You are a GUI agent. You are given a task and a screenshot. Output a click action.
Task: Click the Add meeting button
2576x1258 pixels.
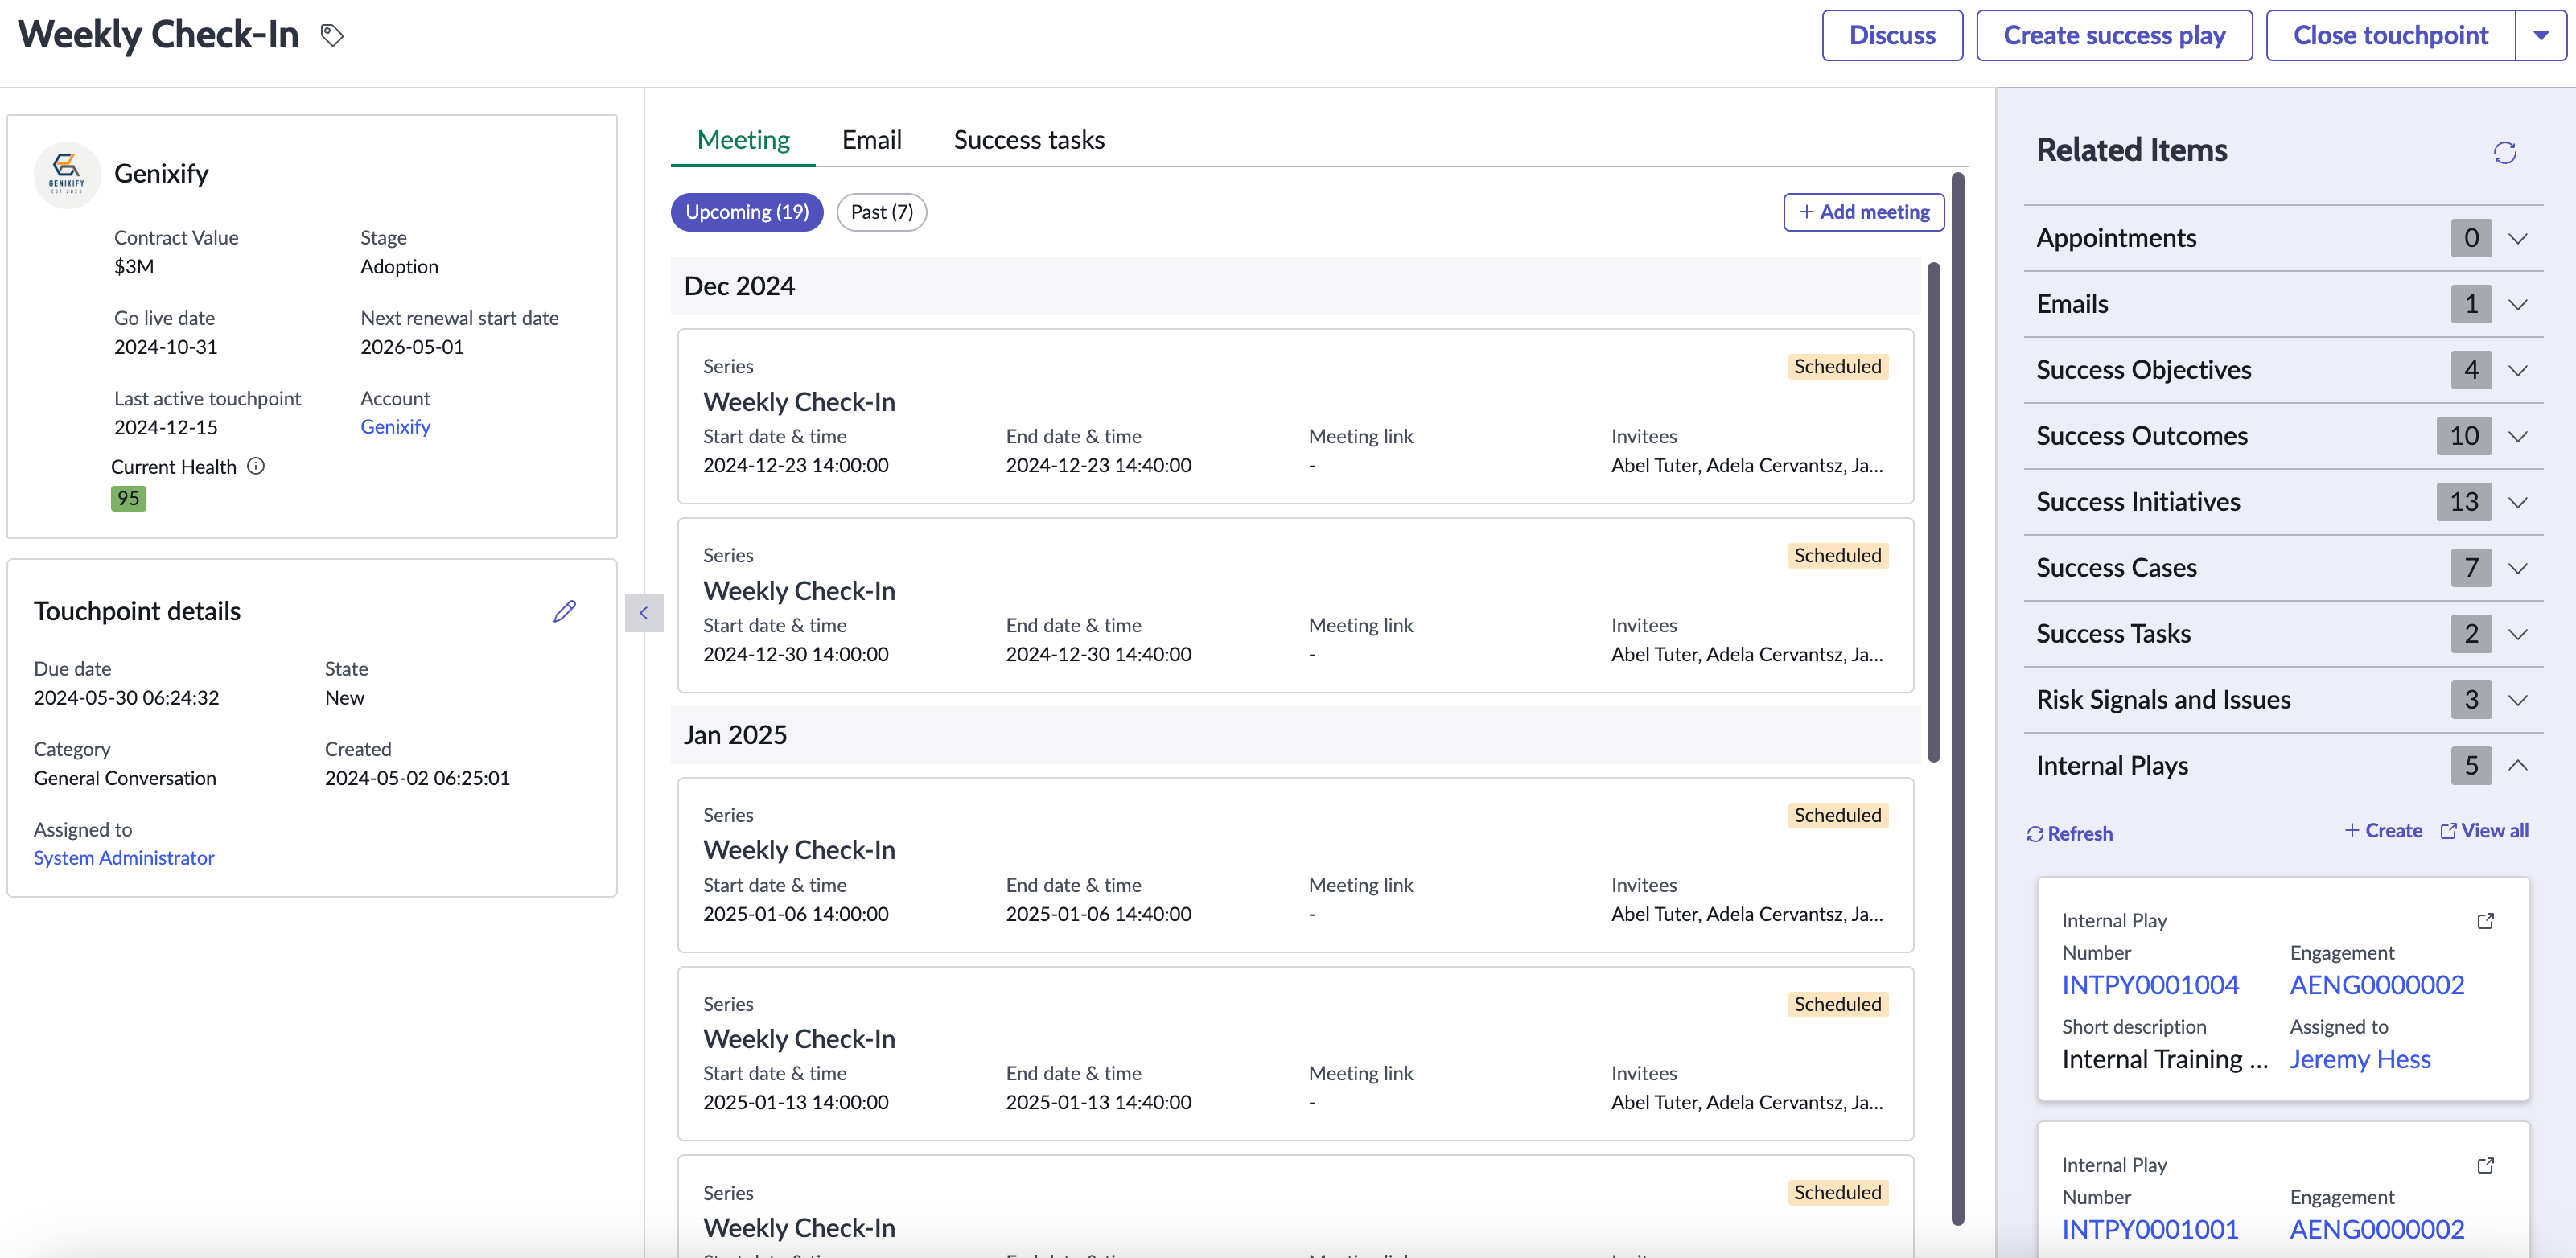1864,212
